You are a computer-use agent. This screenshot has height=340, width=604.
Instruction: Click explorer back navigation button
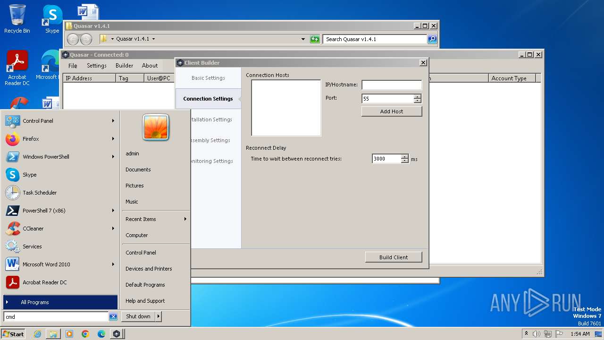[73, 39]
